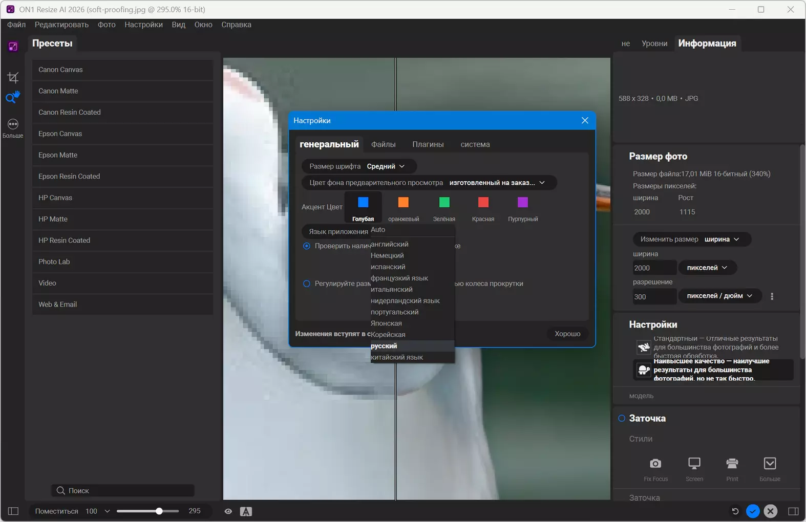
Task: Choose the Print sharpening style icon
Action: [732, 464]
